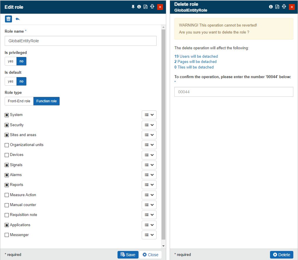The image size is (298, 260).
Task: Set Is privileged to yes
Action: coord(10,61)
